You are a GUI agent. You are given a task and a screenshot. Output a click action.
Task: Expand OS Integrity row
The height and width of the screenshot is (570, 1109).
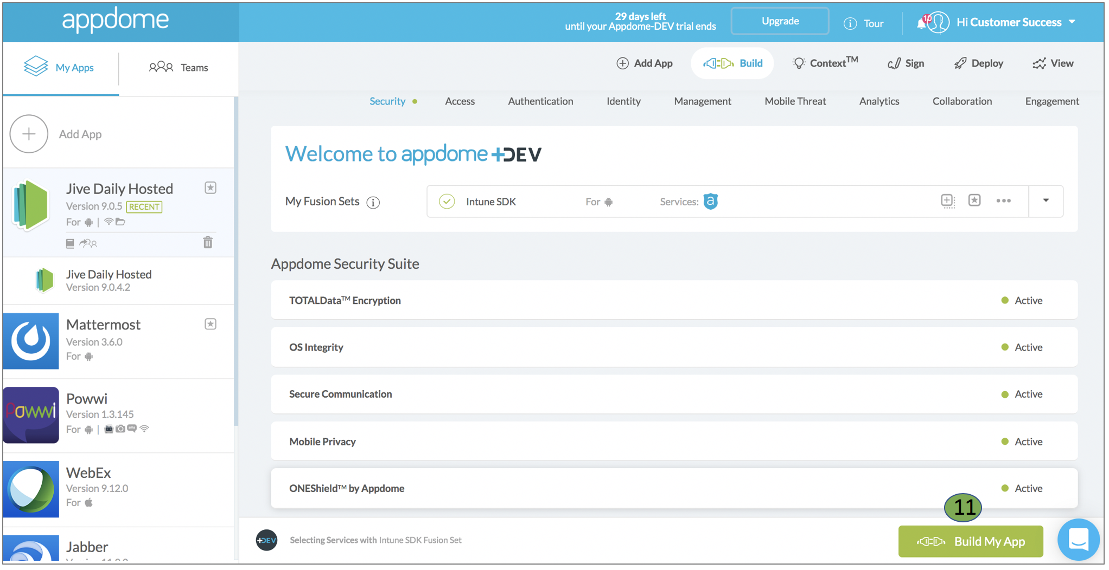(674, 347)
